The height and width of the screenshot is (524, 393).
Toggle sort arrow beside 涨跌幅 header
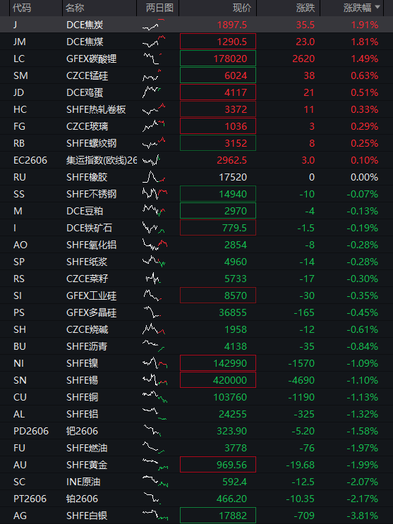coord(377,7)
